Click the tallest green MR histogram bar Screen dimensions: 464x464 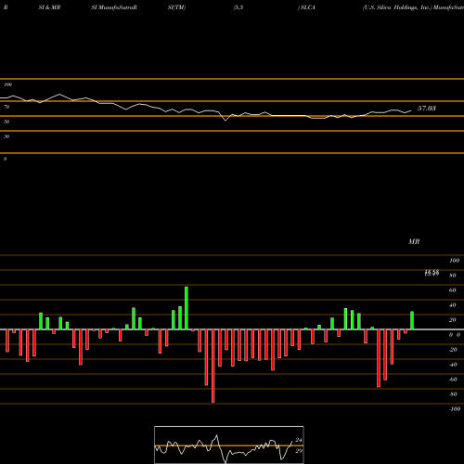(187, 308)
